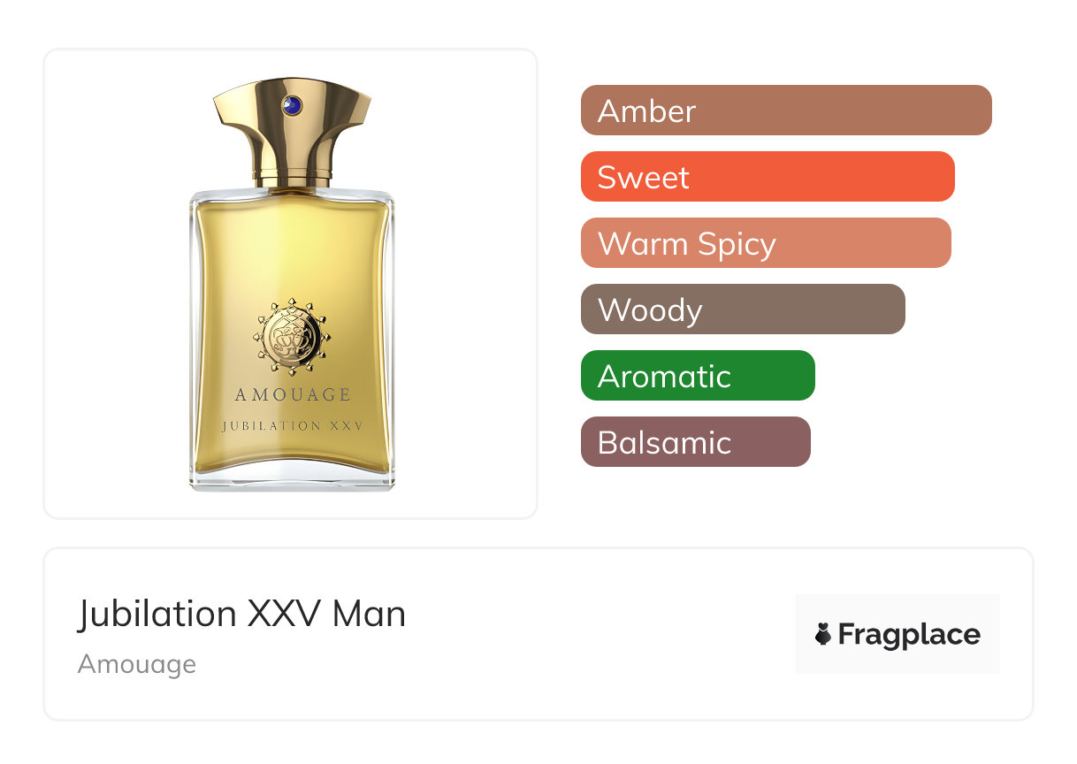Select the green Aromatic accord bar
The image size is (1077, 764).
click(x=698, y=376)
